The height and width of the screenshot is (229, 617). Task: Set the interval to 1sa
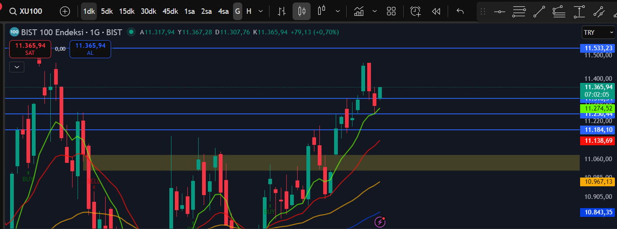pyautogui.click(x=189, y=11)
